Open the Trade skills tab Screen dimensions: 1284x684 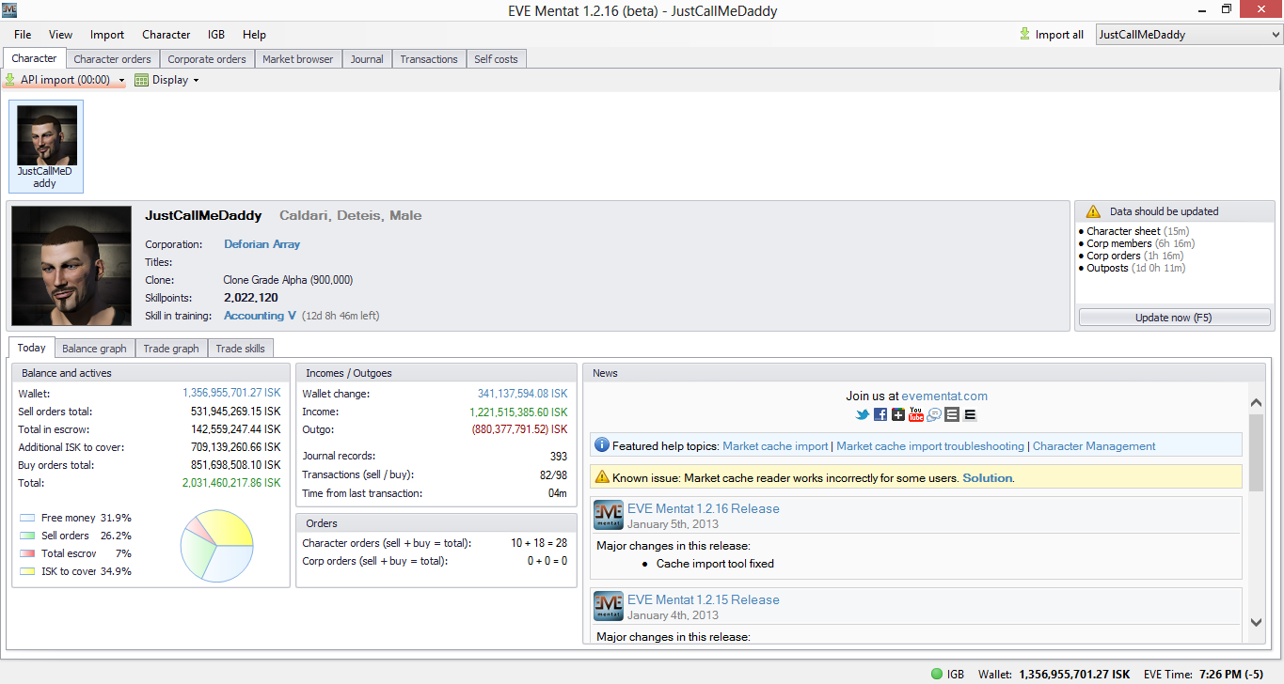[240, 349]
